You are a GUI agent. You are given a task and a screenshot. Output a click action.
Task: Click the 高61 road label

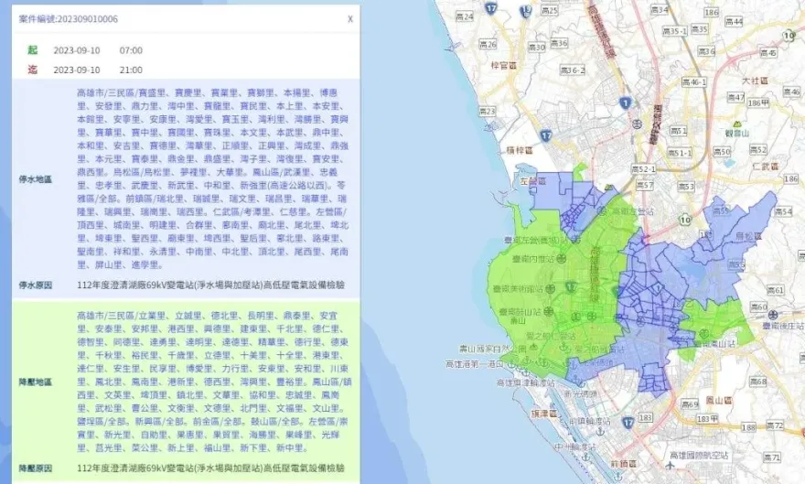click(x=776, y=291)
